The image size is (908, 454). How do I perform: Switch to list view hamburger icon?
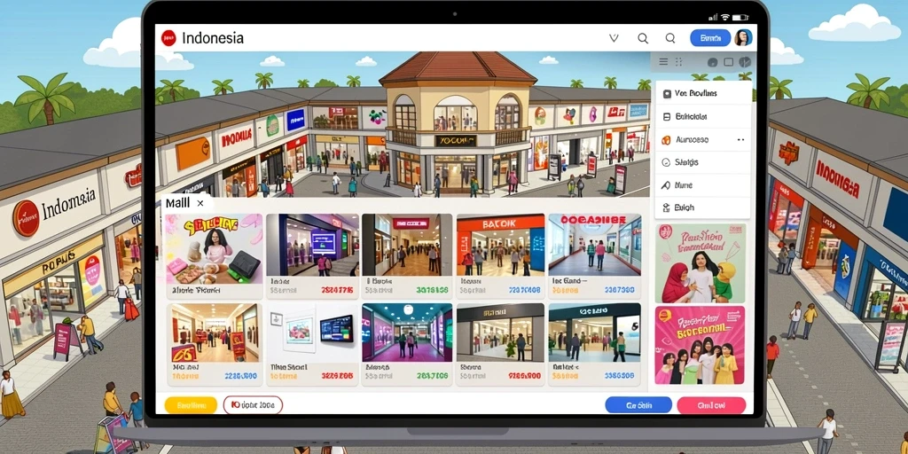pyautogui.click(x=663, y=62)
